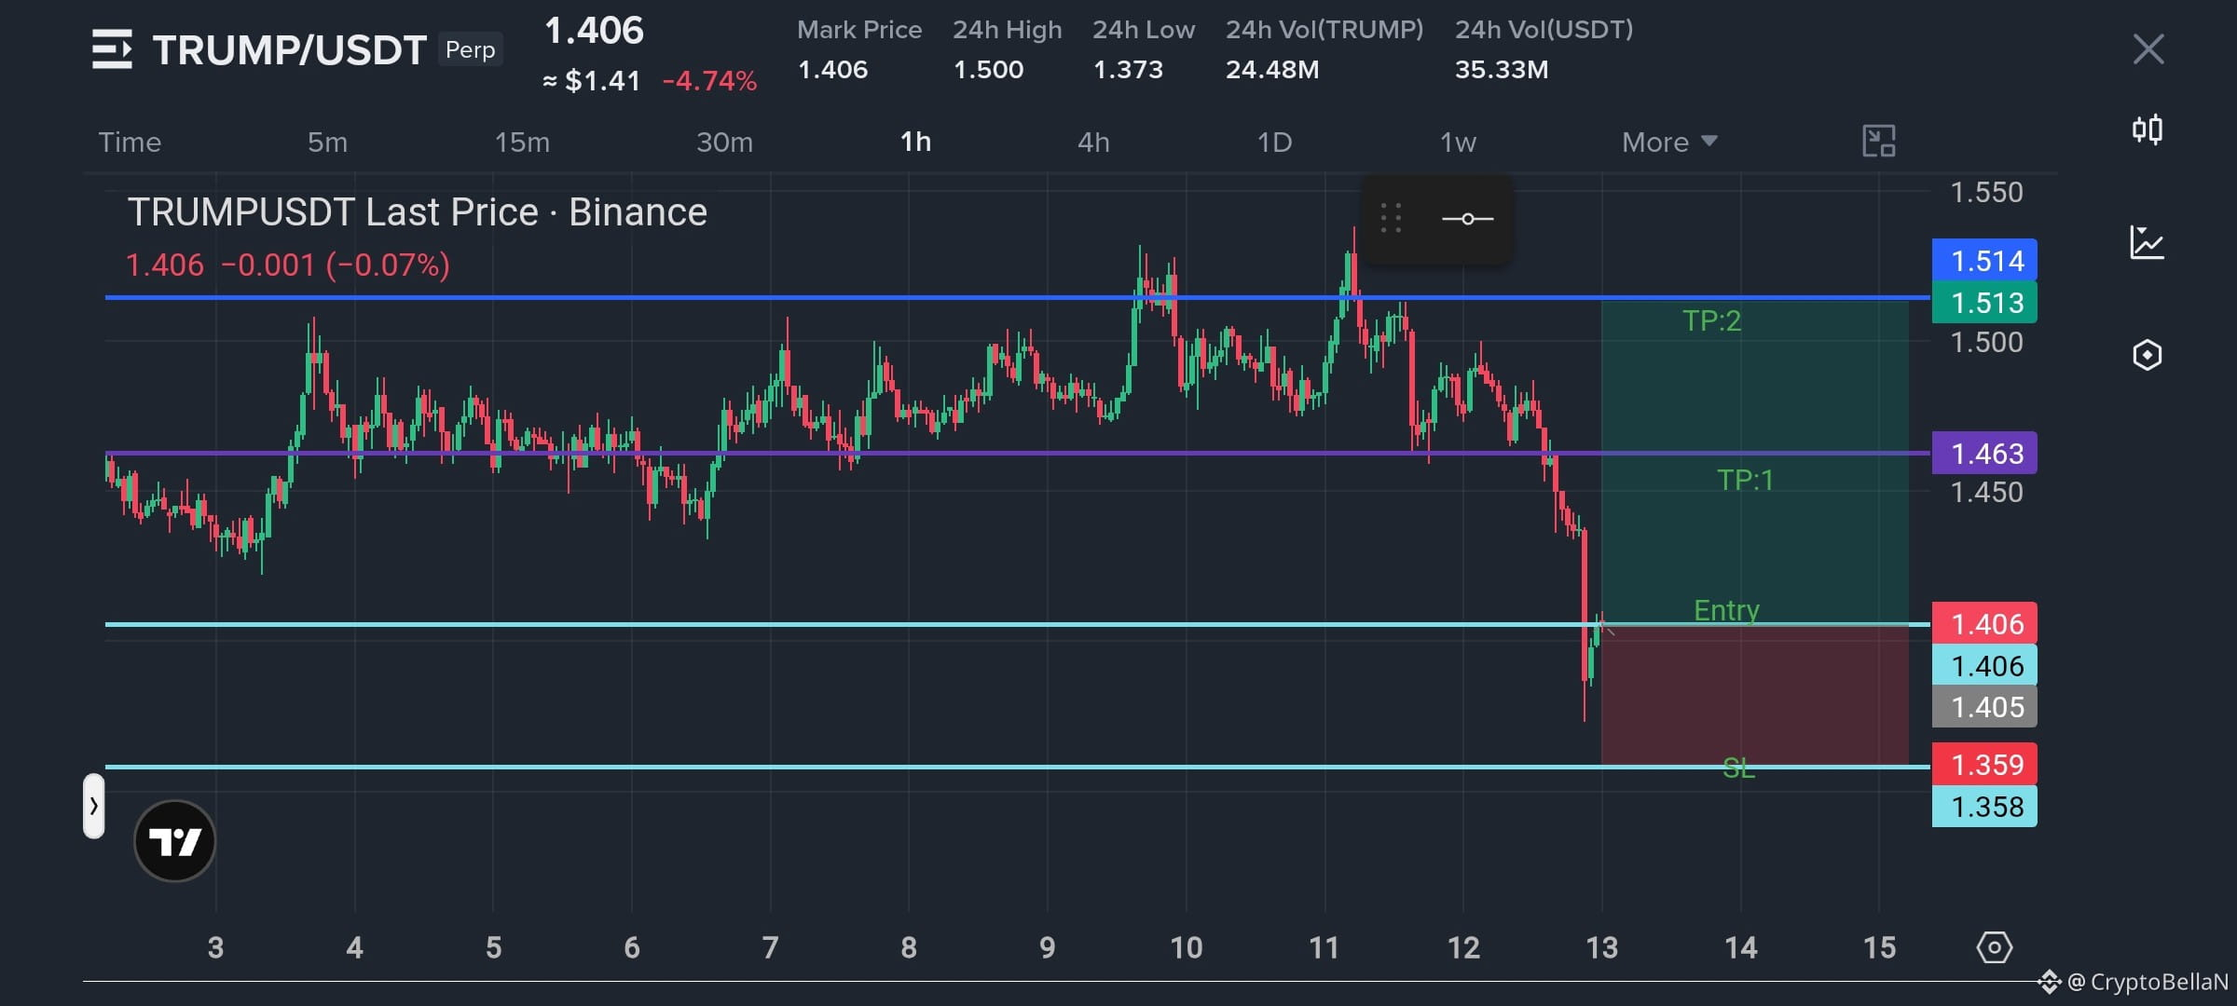Click the light blue 1.406 price label
Screen dimensions: 2237x1006
[x=1984, y=666]
